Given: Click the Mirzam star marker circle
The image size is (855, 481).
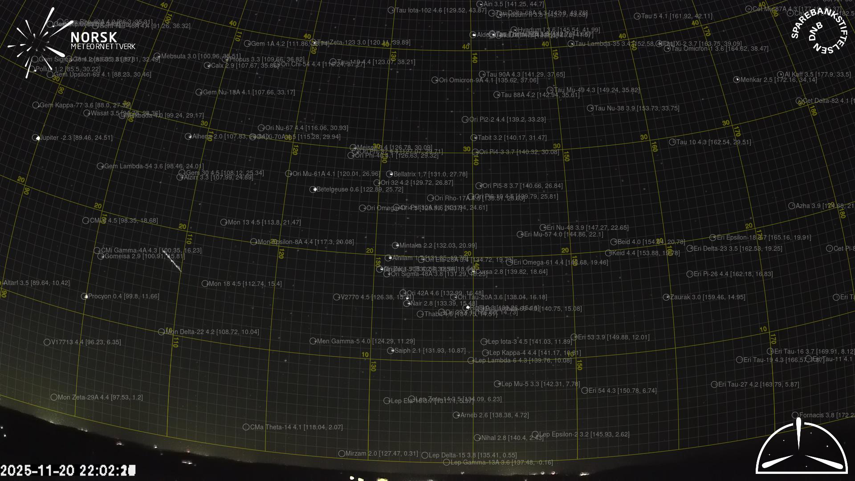Looking at the screenshot, I should [x=342, y=454].
